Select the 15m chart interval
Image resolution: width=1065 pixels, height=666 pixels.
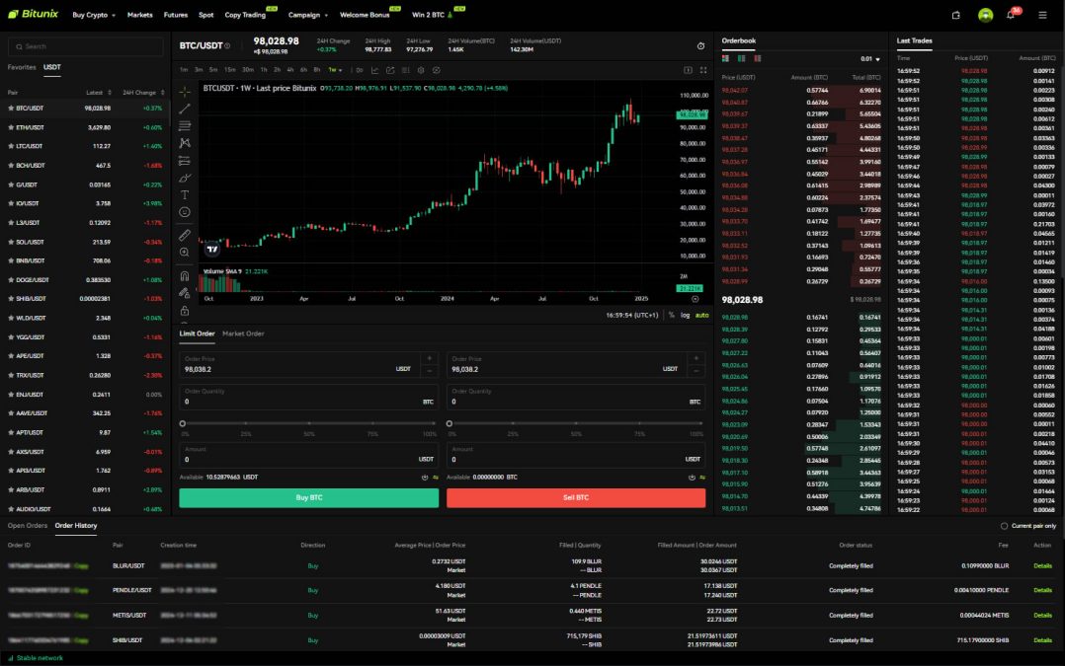230,70
